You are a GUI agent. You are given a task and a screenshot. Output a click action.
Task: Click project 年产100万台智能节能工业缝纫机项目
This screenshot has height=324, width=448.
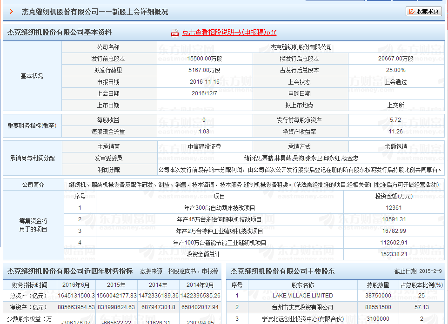click(x=220, y=243)
